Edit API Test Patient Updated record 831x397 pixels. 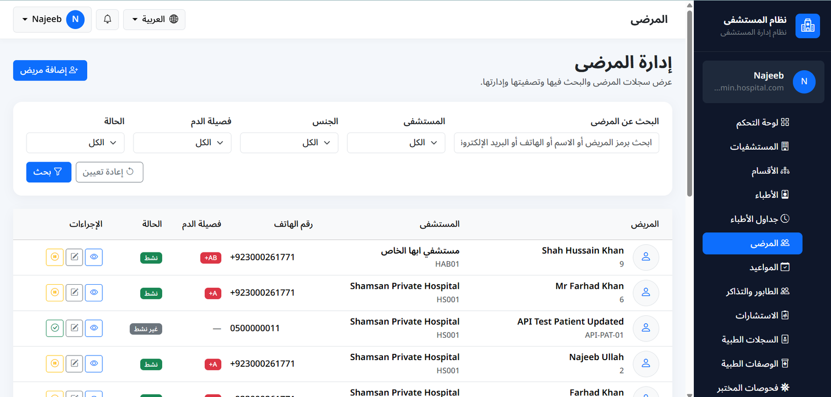pyautogui.click(x=74, y=328)
